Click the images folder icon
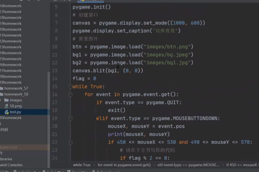The image size is (259, 172). pyautogui.click(x=6, y=100)
